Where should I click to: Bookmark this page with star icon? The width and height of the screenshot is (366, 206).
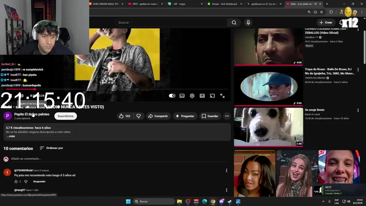pos(321,12)
